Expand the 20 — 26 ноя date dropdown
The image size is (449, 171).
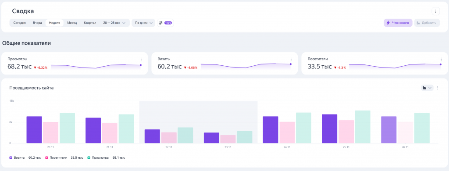click(x=114, y=23)
